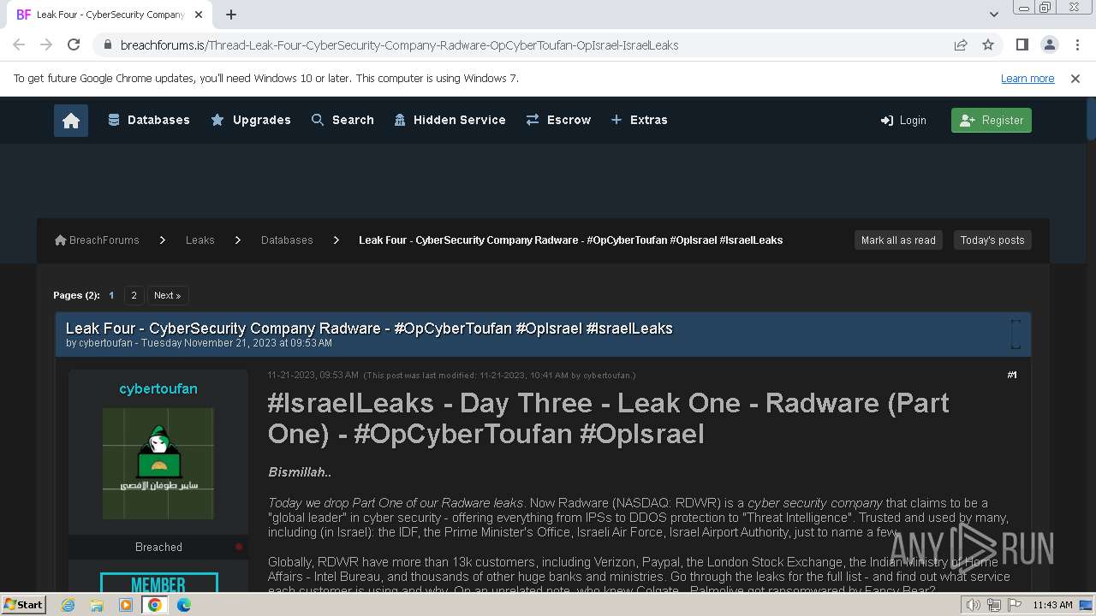1096x616 pixels.
Task: Open the Upgrades menu item
Action: [x=251, y=121]
